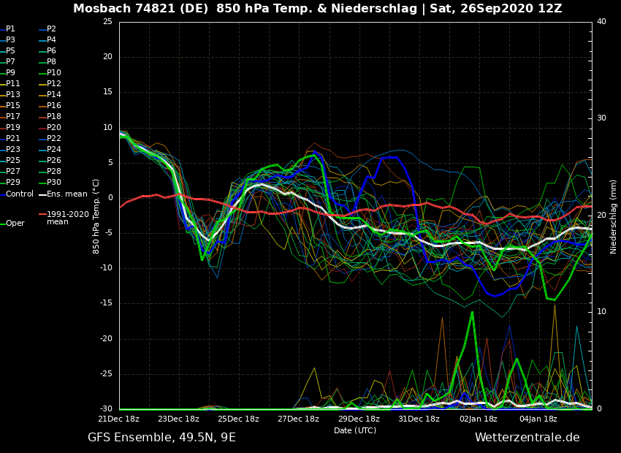Select the 1991-2020 mean legend entry
The width and height of the screenshot is (621, 453).
67,218
